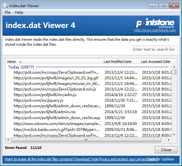Click the index.dat Viewer title bar icon
This screenshot has height=166, width=182.
pyautogui.click(x=6, y=6)
